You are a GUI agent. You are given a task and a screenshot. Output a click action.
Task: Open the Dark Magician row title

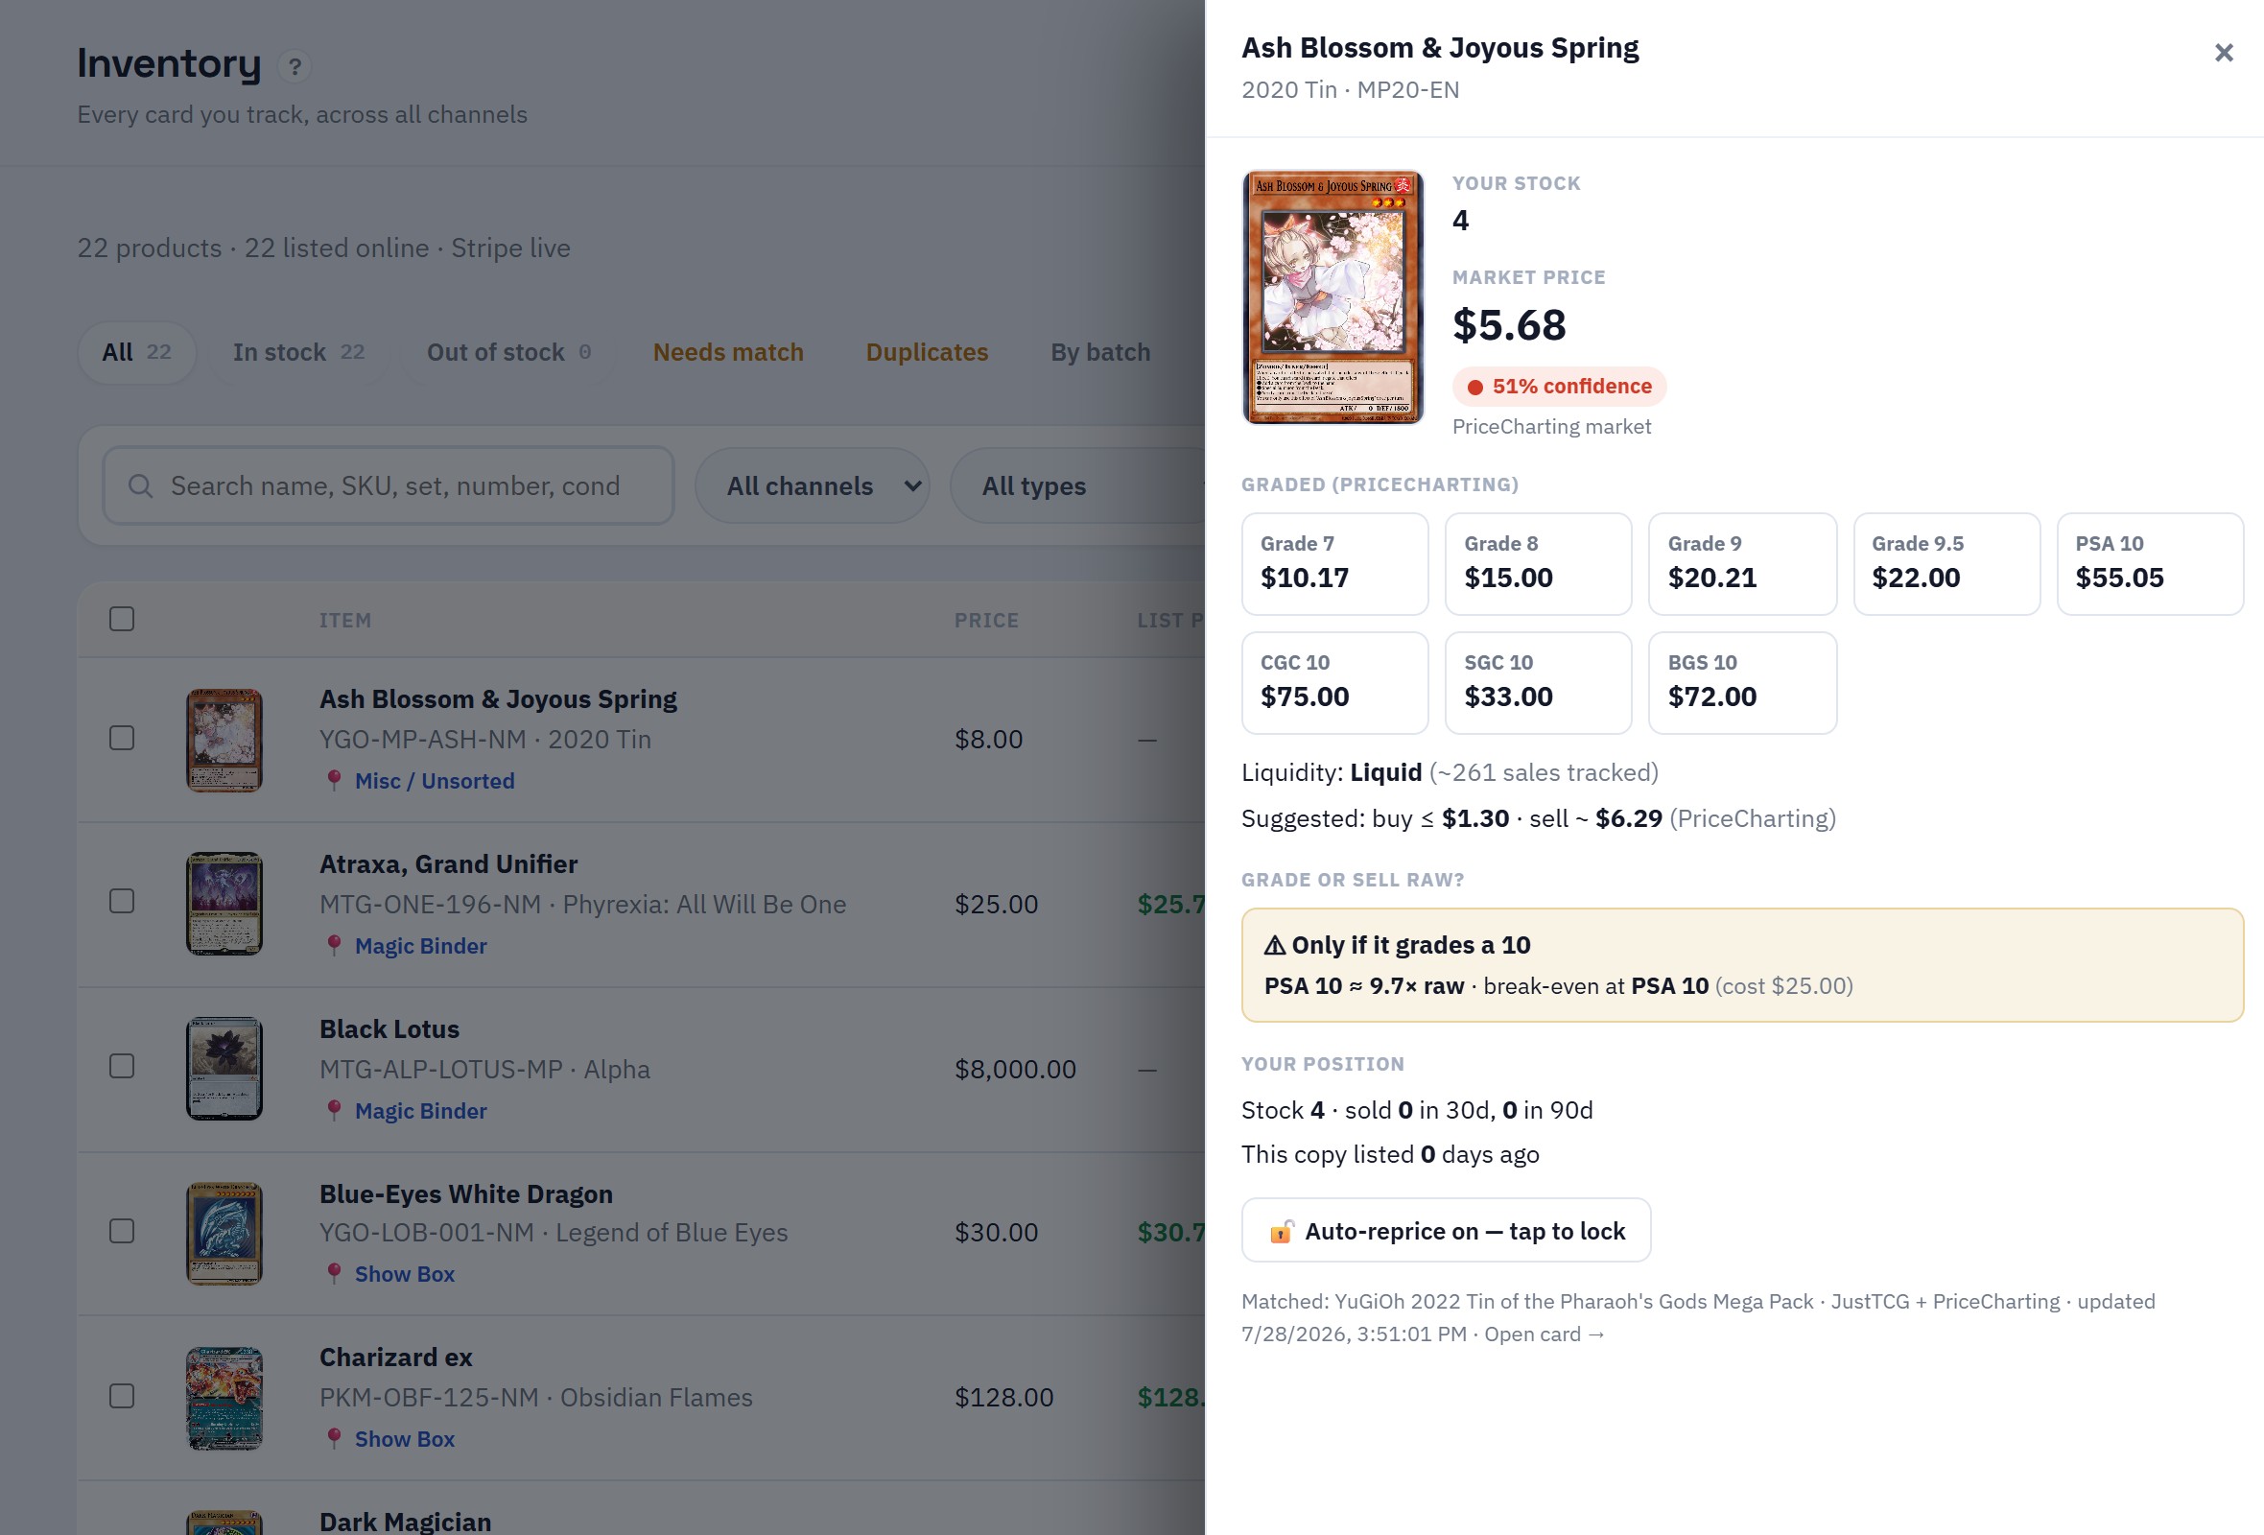pyautogui.click(x=405, y=1522)
